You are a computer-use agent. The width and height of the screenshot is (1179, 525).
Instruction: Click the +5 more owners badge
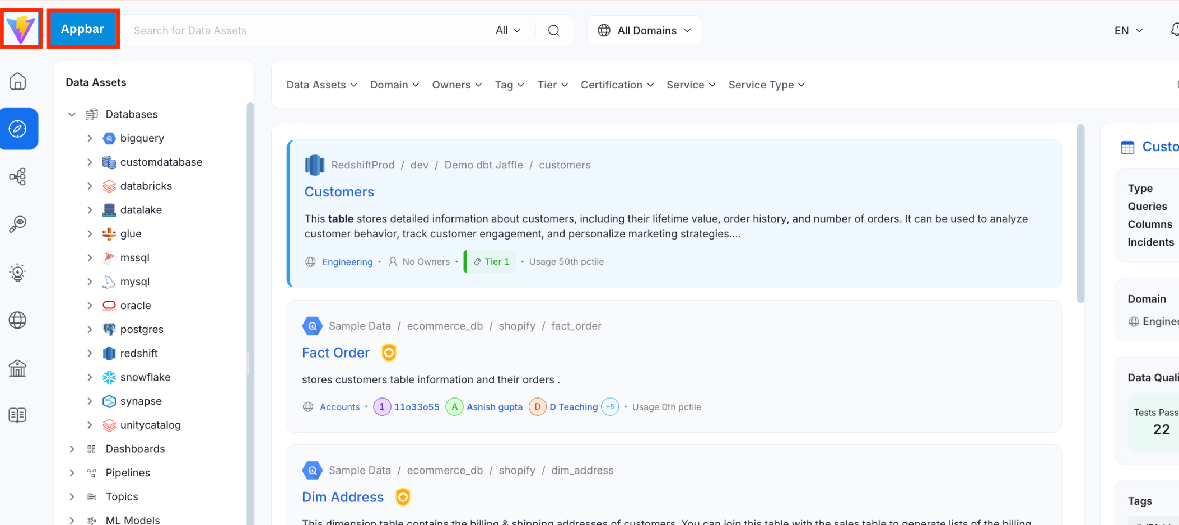(x=610, y=407)
